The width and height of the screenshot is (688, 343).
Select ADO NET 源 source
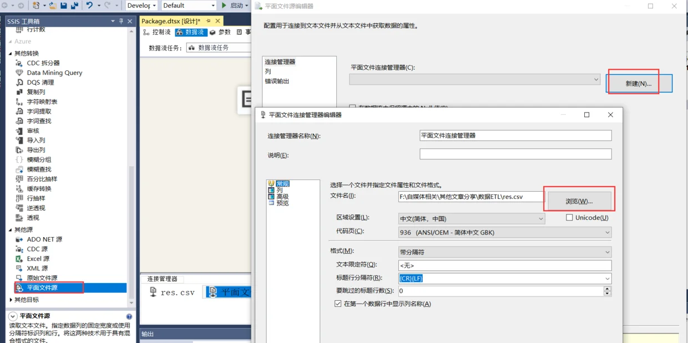(x=44, y=239)
